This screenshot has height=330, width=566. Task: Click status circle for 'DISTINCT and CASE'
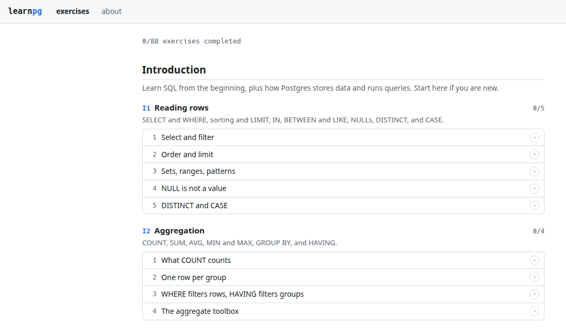[x=534, y=206]
